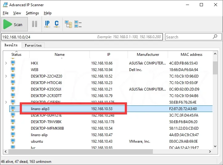Select the DESKTOP-T9VV9BK entry
223x165 pixels.
pos(46,122)
